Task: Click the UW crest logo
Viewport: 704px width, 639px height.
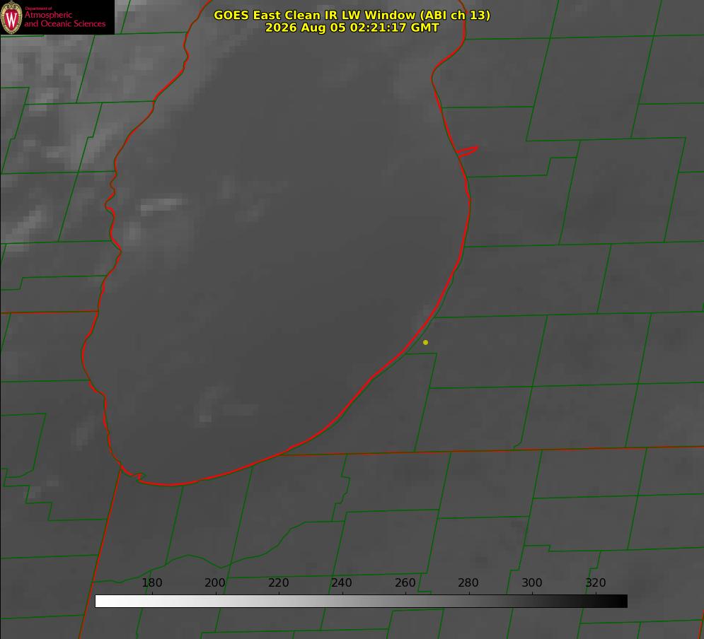Action: 11,17
